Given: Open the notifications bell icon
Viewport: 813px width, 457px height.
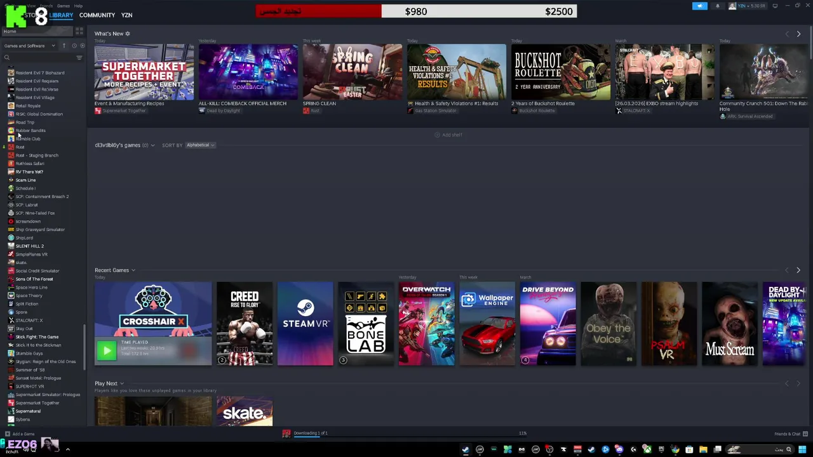Looking at the screenshot, I should (x=718, y=6).
